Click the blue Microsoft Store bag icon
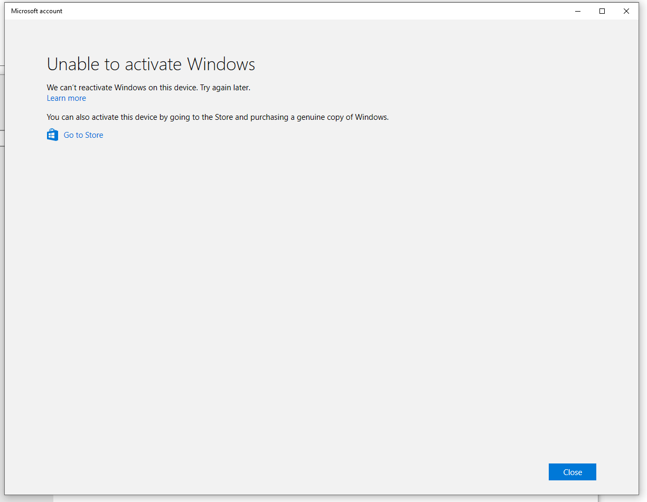 click(x=52, y=135)
